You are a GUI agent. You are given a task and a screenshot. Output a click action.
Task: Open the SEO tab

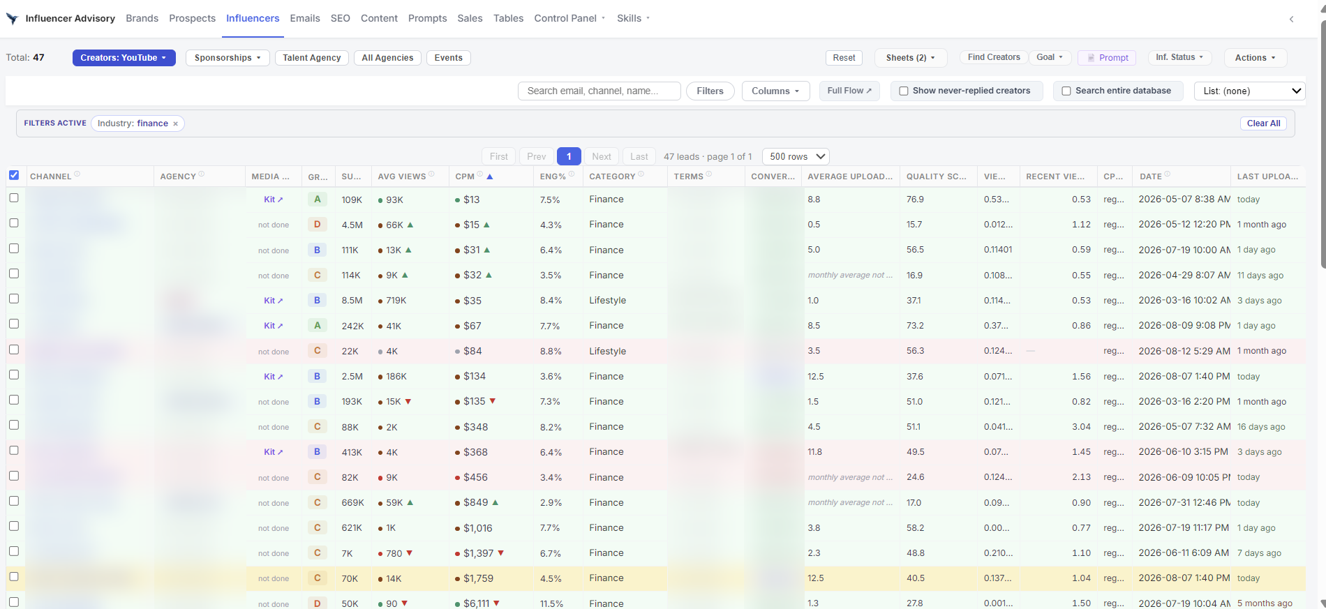tap(341, 19)
